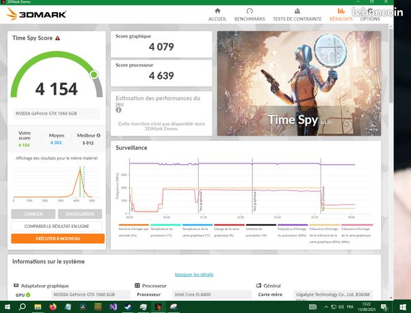This screenshot has width=411, height=313.
Task: Click the score distribution chart
Action: pyautogui.click(x=56, y=184)
